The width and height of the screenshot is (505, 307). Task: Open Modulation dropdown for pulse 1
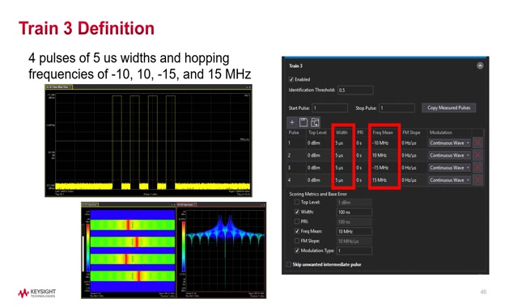coord(450,143)
